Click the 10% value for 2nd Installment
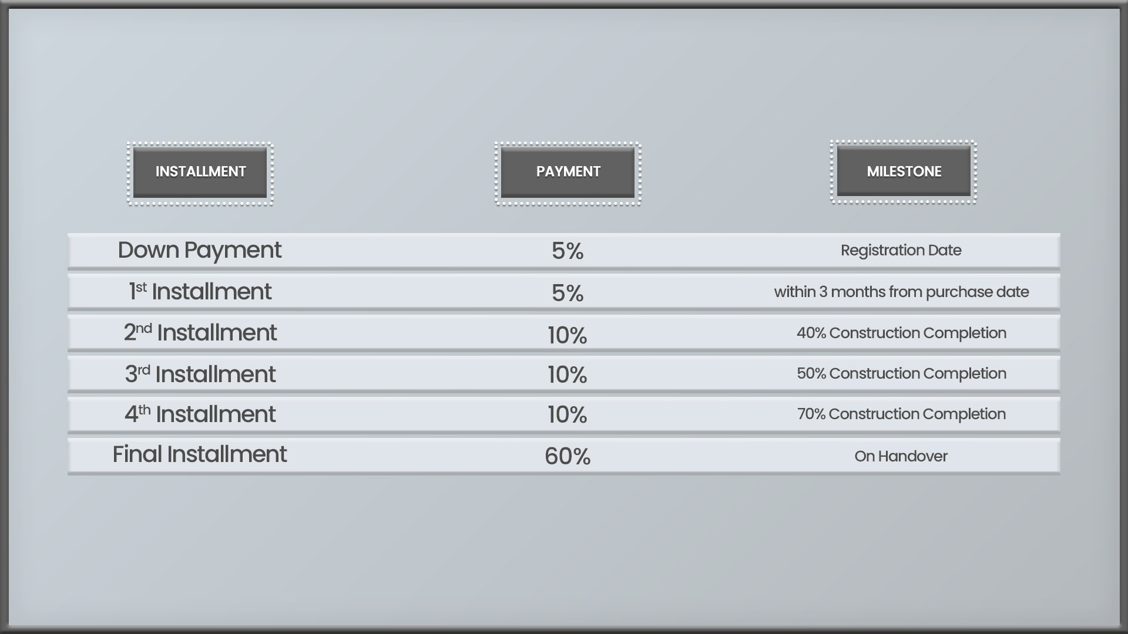Viewport: 1128px width, 634px height. [568, 335]
